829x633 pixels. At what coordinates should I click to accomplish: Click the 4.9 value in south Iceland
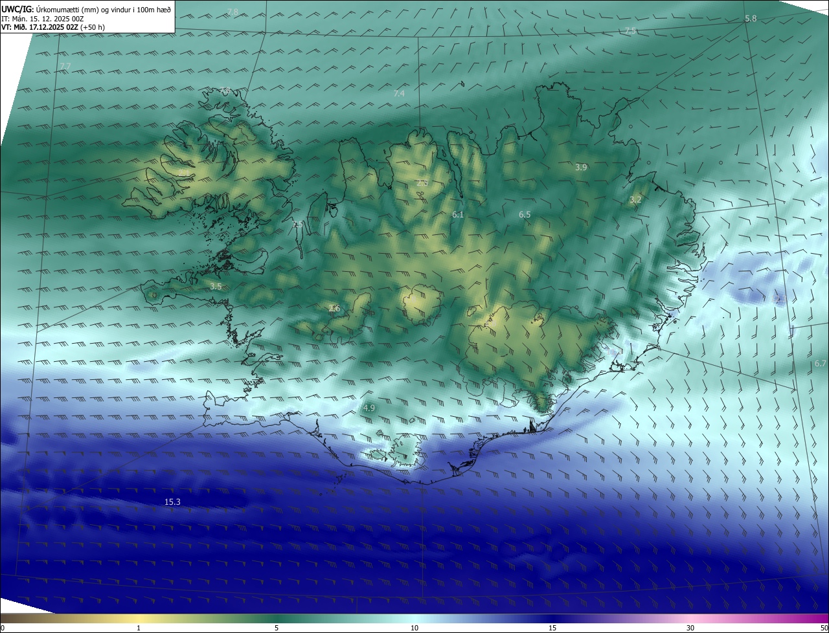tap(369, 408)
